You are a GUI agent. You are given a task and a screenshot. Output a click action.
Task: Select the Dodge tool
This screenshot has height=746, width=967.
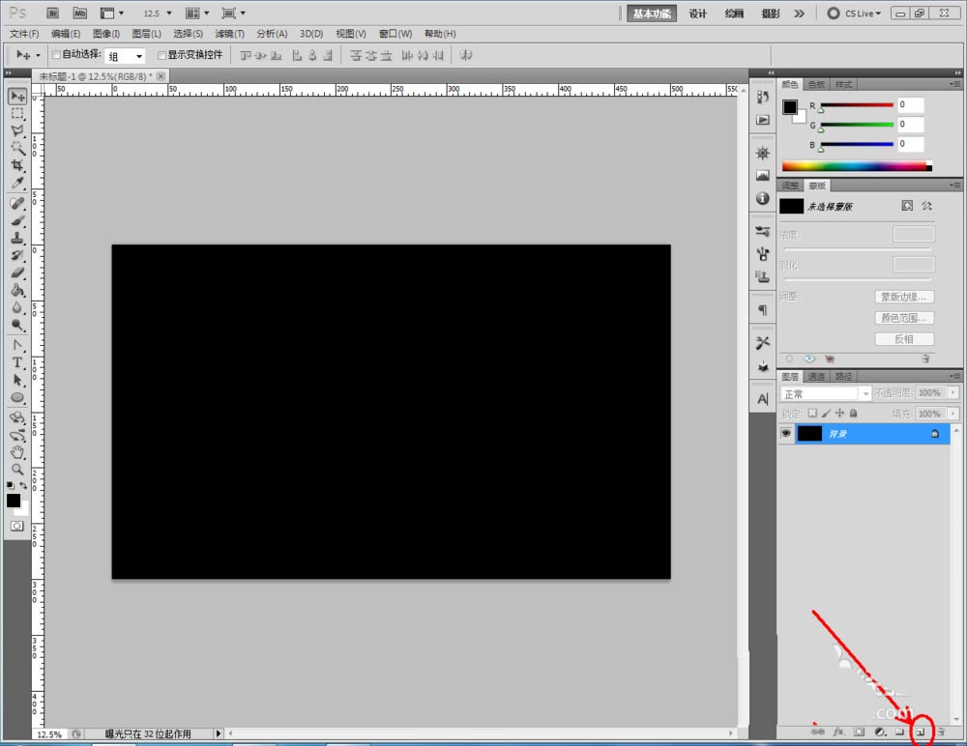point(17,325)
